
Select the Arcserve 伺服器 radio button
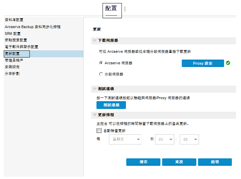101,63
